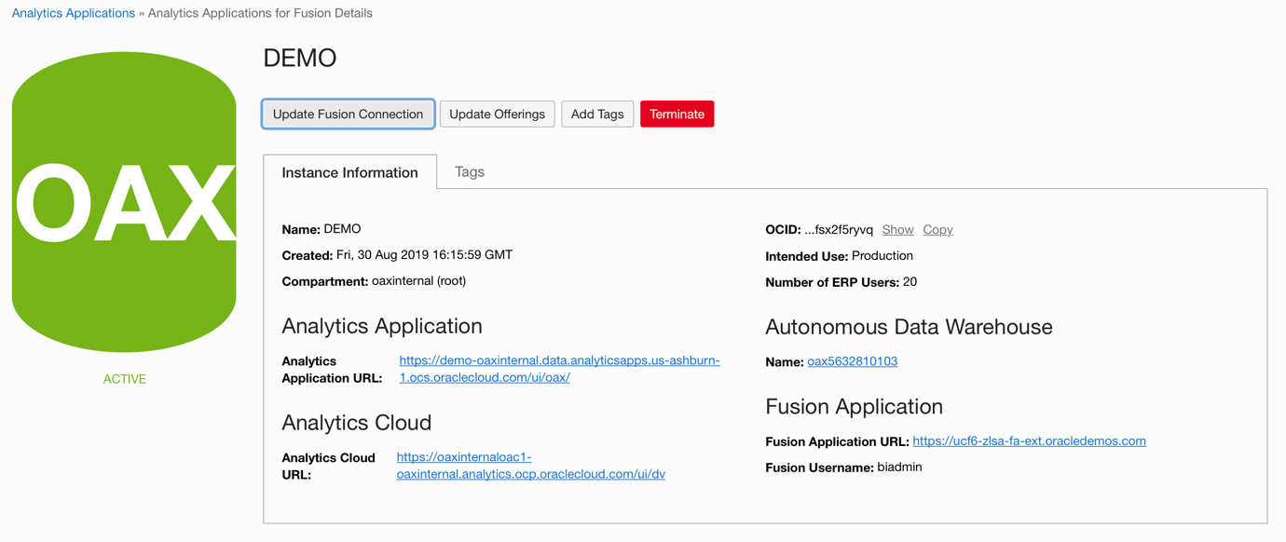1286x542 pixels.
Task: Visit the Fusion Application URL link
Action: coord(1029,440)
